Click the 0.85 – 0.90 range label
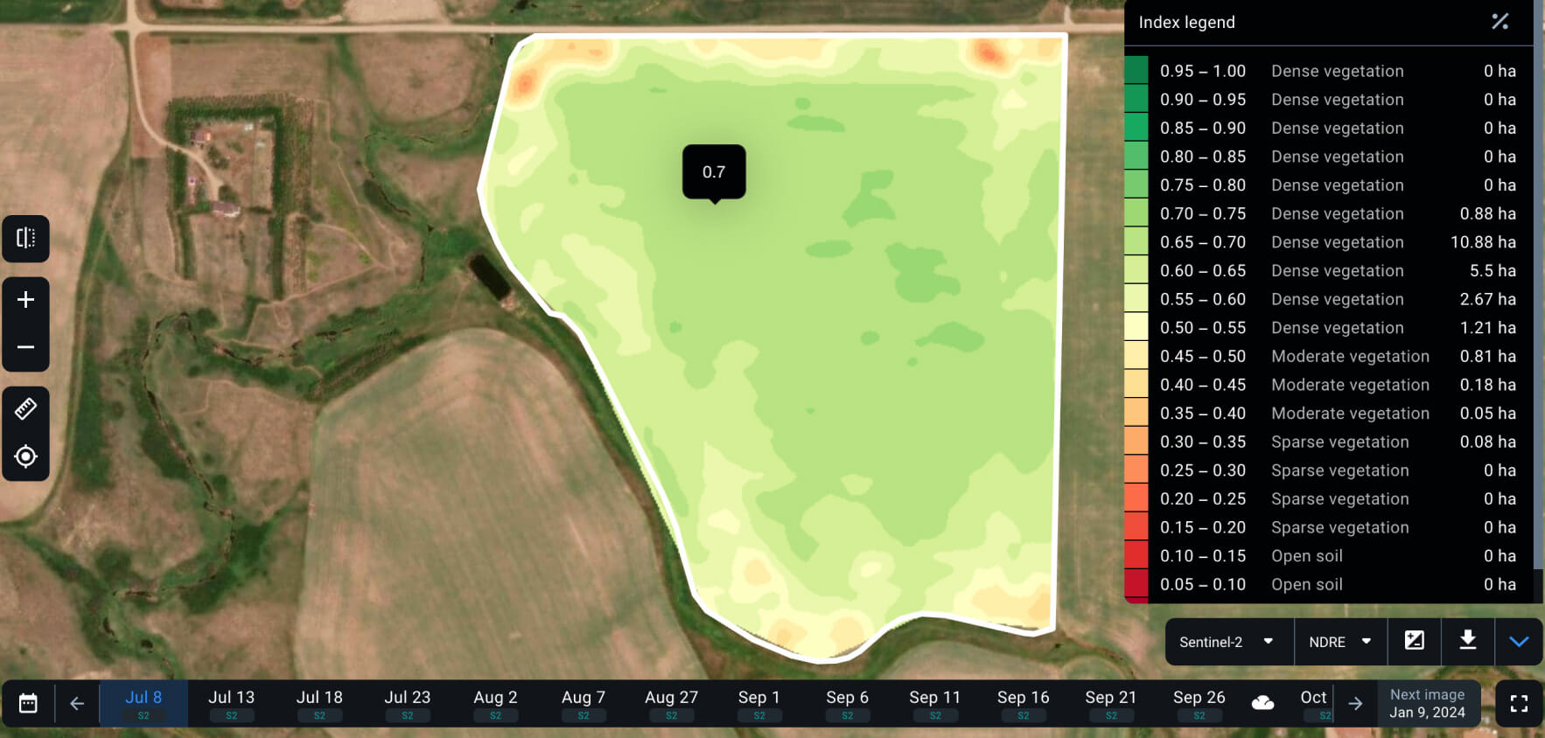Viewport: 1545px width, 738px height. pos(1203,129)
